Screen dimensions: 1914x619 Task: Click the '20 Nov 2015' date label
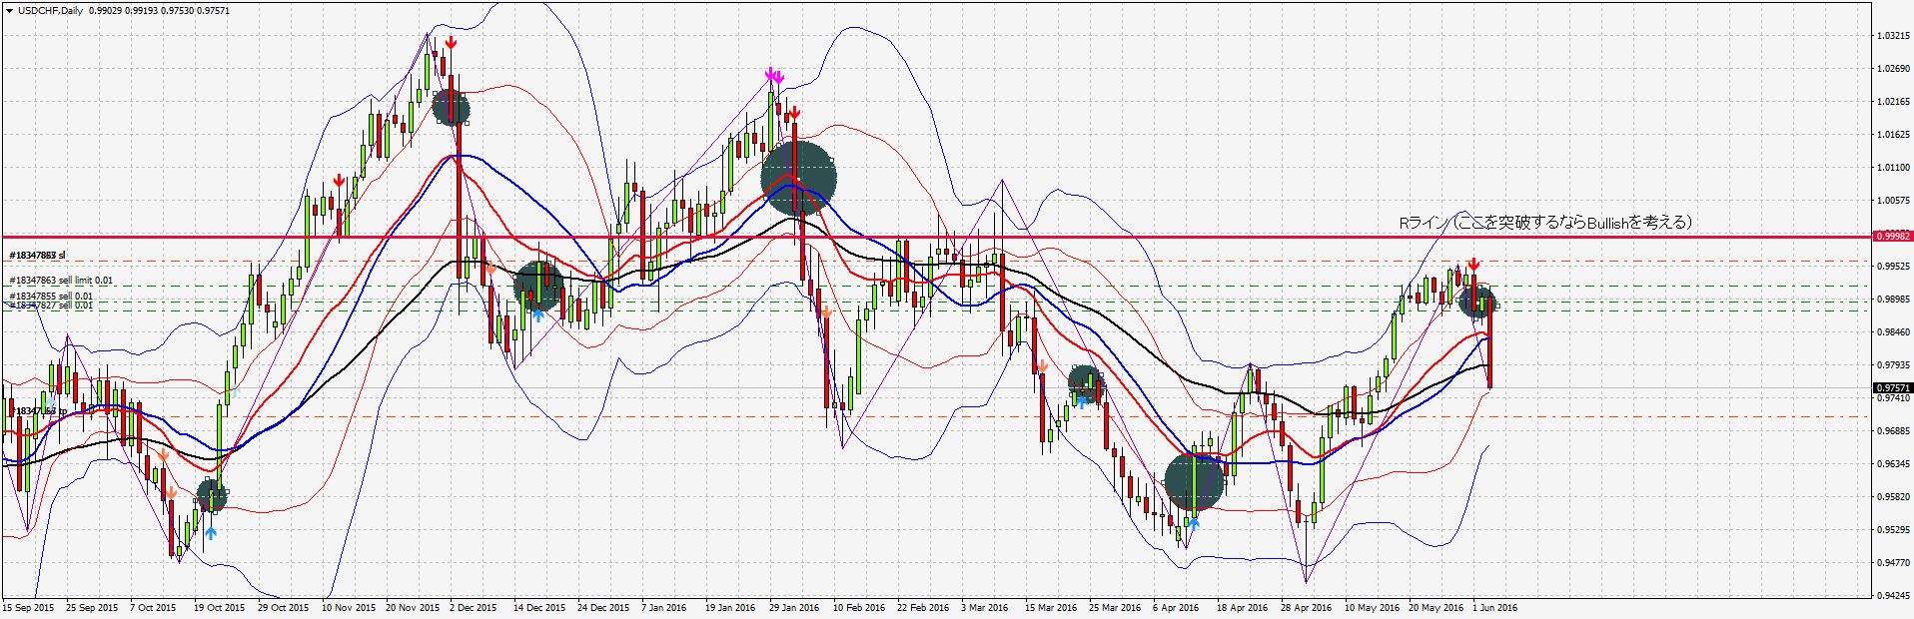(x=413, y=608)
